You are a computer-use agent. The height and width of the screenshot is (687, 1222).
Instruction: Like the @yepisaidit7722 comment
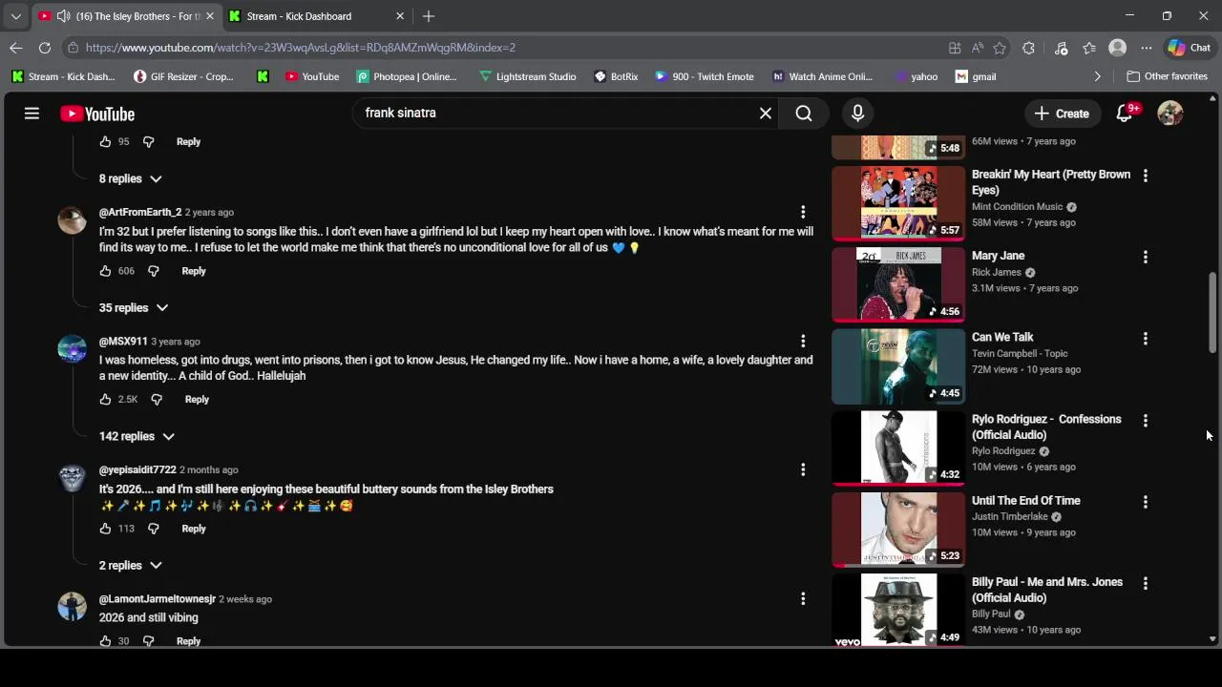pyautogui.click(x=105, y=529)
